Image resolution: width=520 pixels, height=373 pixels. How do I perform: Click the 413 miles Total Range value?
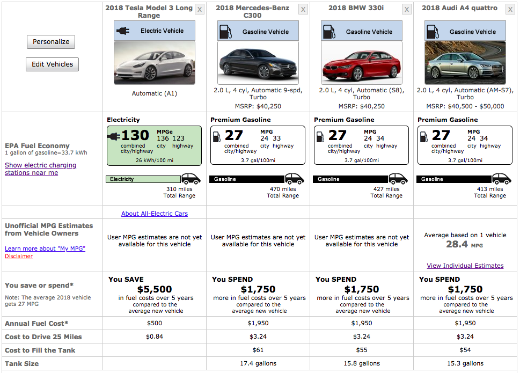click(490, 192)
